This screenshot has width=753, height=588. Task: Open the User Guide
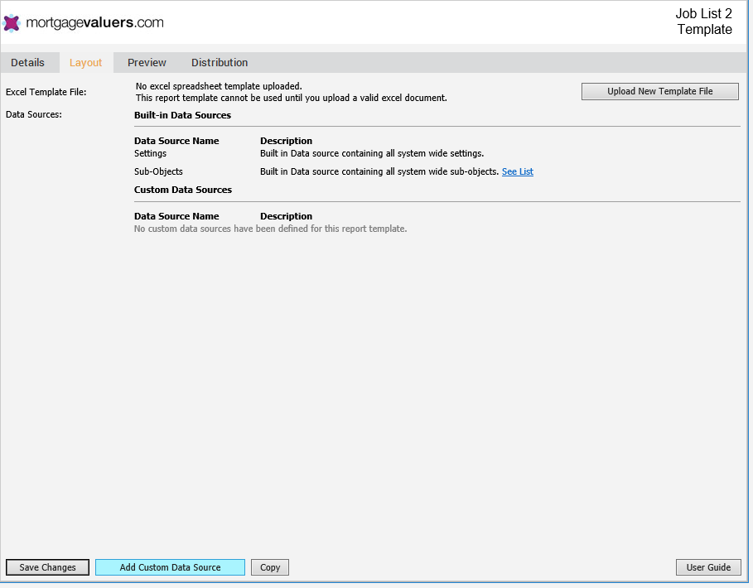(x=708, y=567)
